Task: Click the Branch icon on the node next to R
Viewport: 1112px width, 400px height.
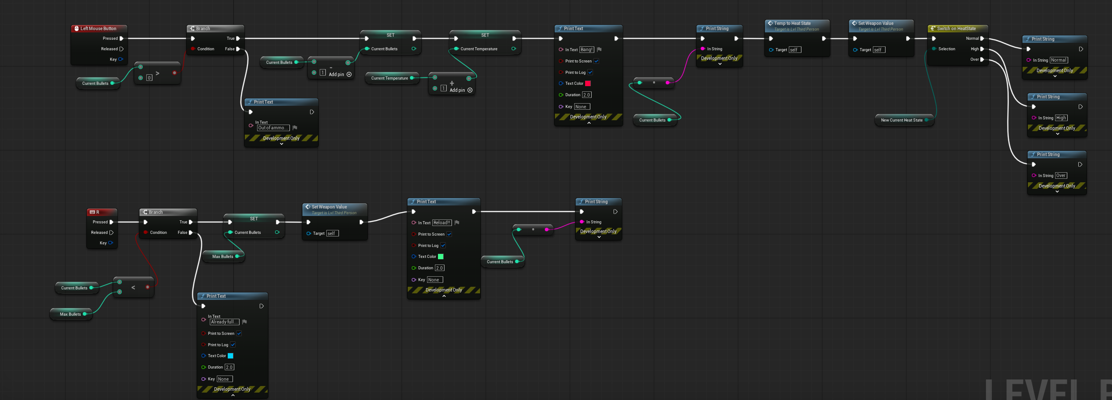Action: pos(145,212)
